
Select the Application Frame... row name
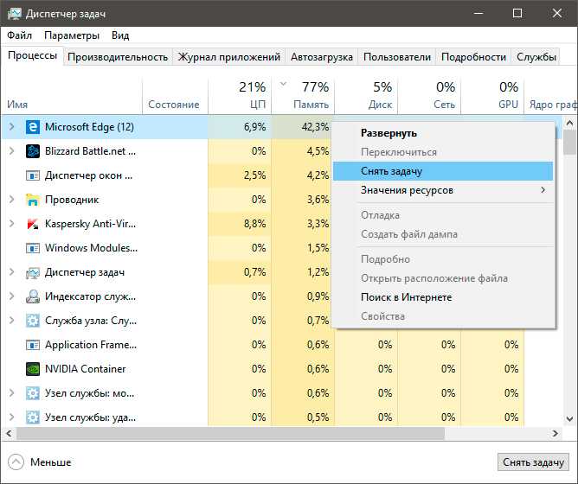91,345
